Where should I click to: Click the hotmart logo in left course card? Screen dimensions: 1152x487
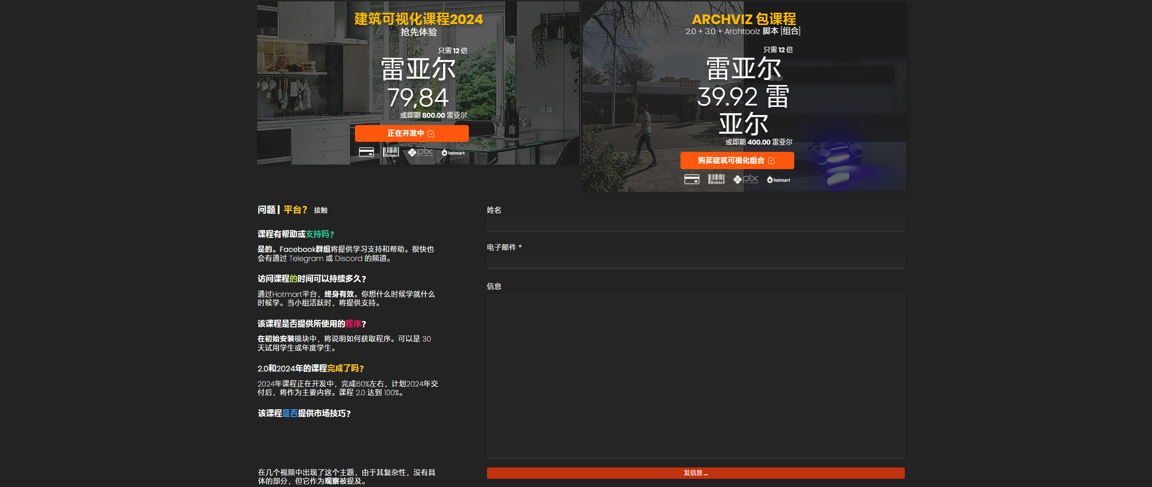pos(453,153)
